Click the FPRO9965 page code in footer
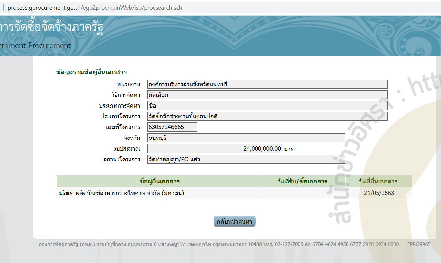This screenshot has height=263, width=441. 419,244
